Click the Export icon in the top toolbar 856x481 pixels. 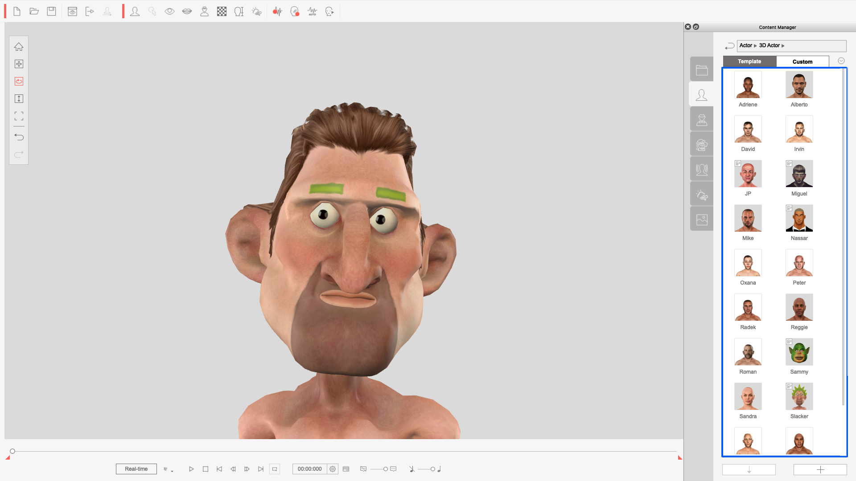pyautogui.click(x=90, y=11)
